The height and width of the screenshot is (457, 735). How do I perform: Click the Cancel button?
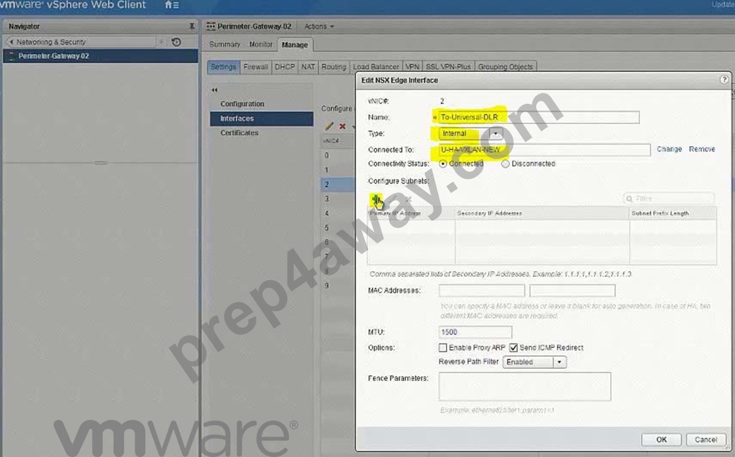click(x=706, y=439)
